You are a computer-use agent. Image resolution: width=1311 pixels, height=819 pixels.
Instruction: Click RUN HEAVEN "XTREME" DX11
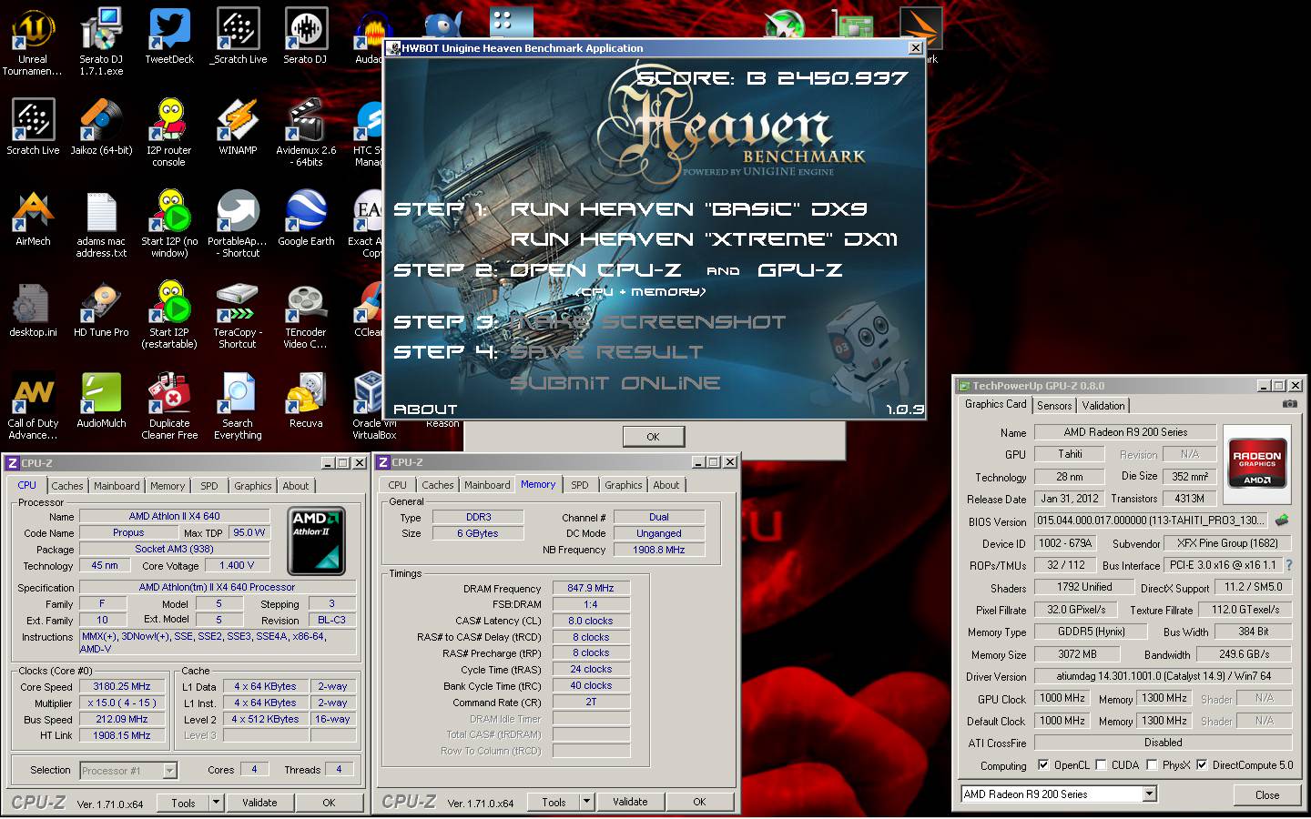point(704,239)
